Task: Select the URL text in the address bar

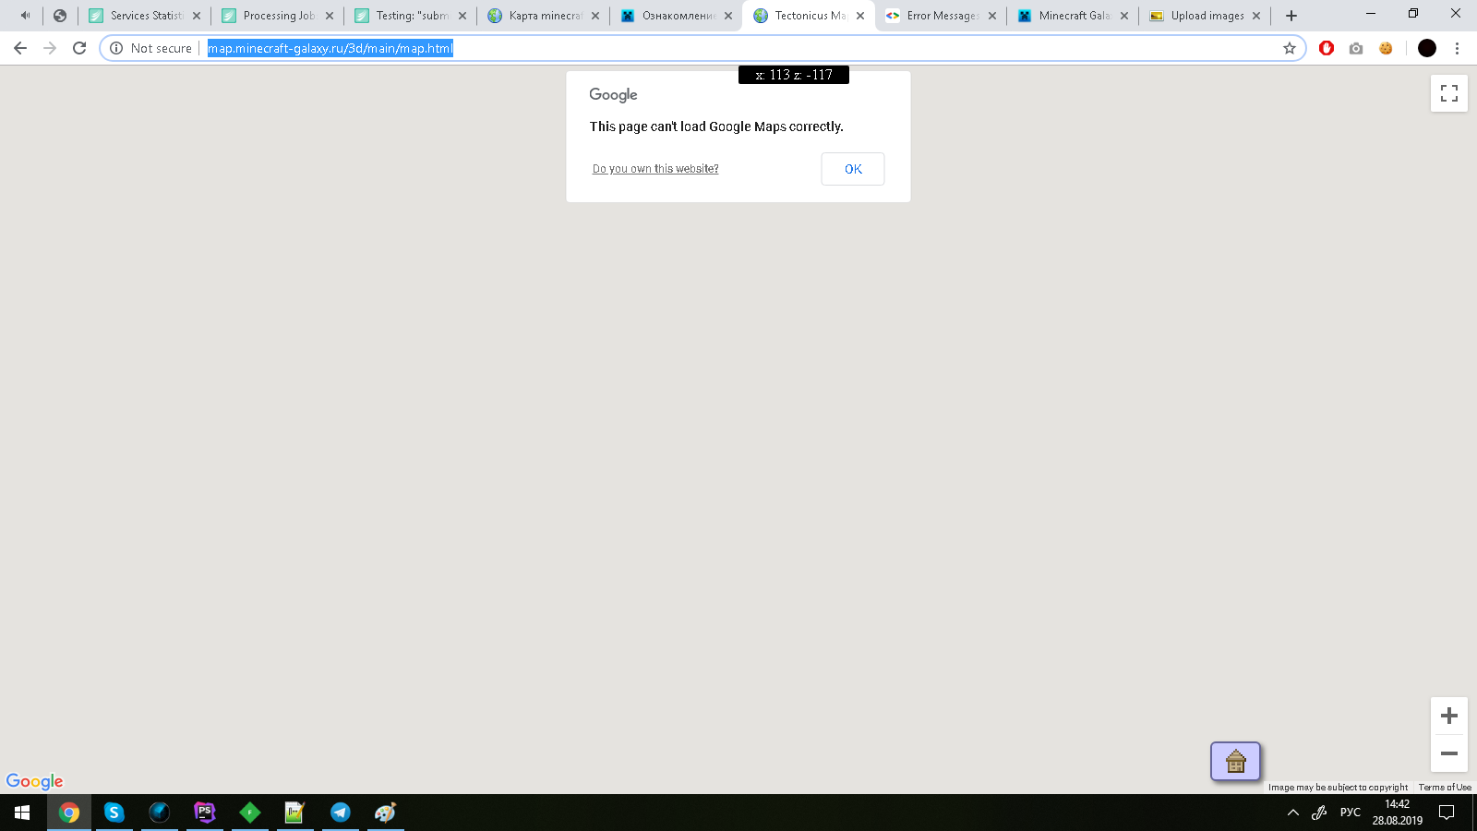Action: click(x=330, y=48)
